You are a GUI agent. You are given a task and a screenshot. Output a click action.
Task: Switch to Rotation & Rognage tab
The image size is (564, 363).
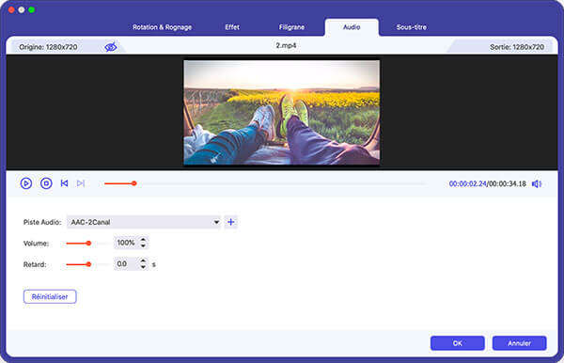click(x=163, y=27)
